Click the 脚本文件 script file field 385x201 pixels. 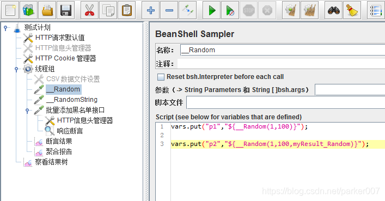click(286, 103)
